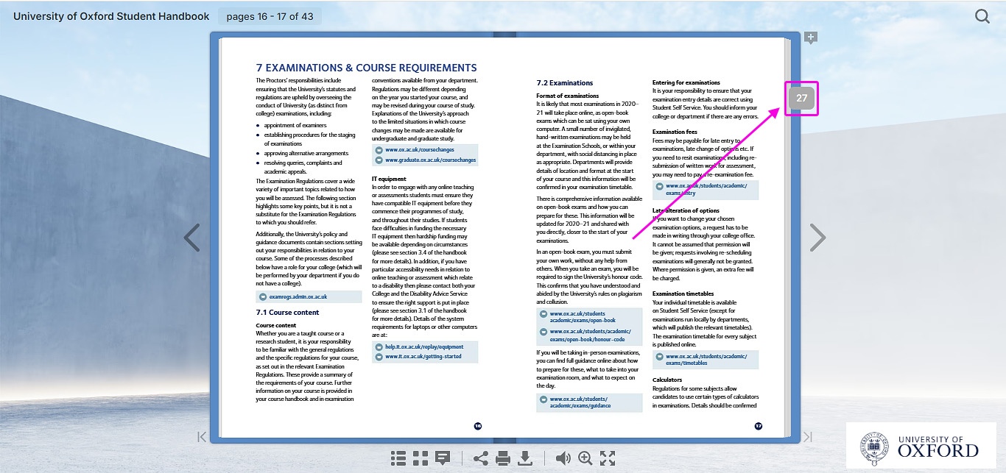
Task: Toggle page-flip sound
Action: click(x=563, y=458)
